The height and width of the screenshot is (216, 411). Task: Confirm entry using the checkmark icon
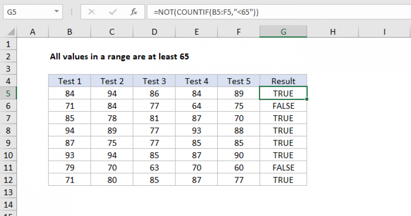(x=112, y=11)
